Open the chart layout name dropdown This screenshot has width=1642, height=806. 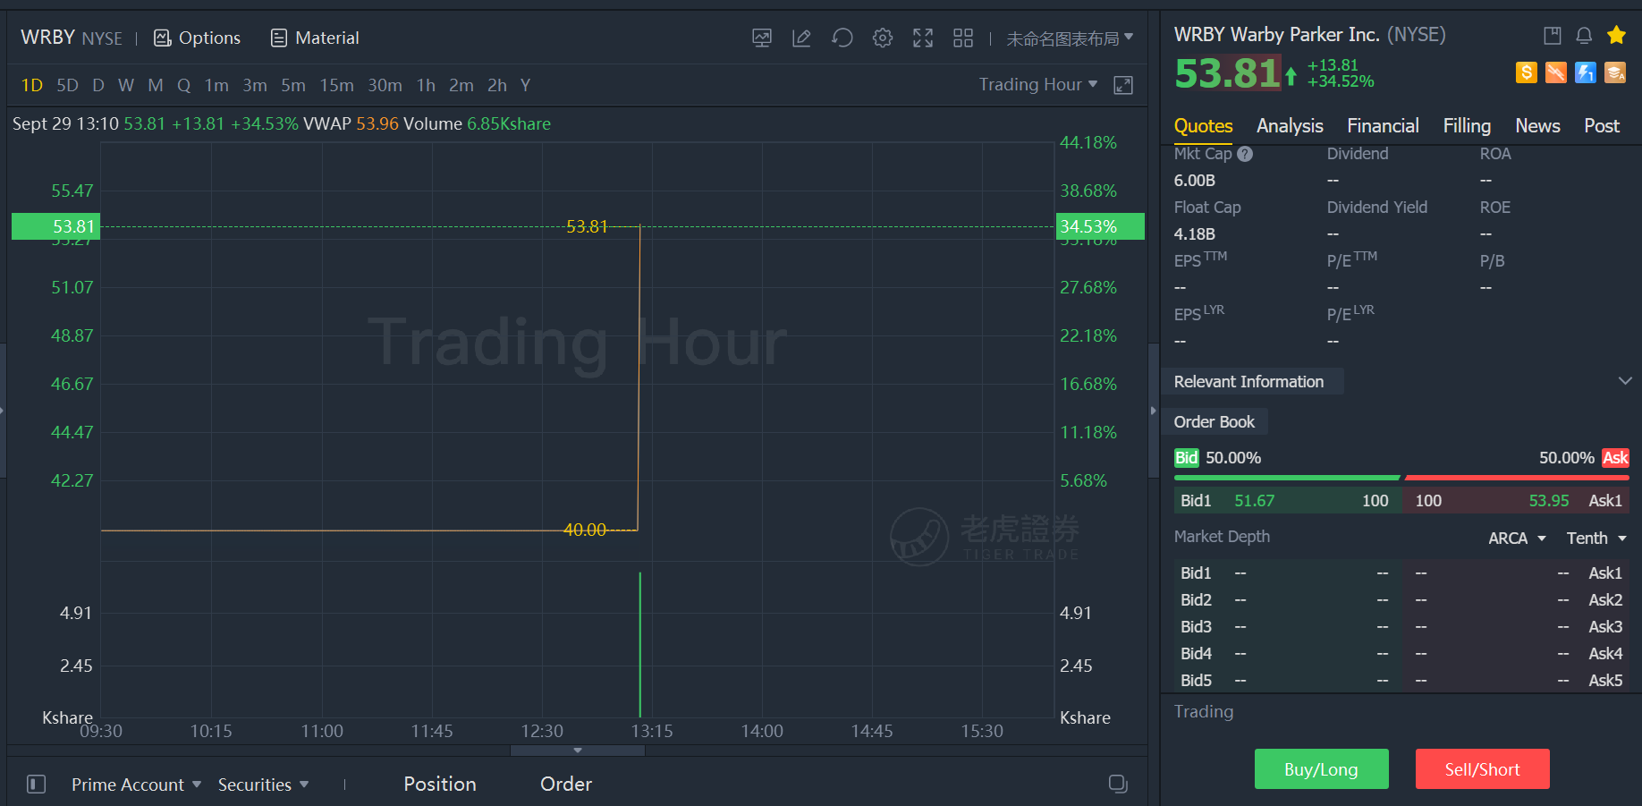[1070, 38]
